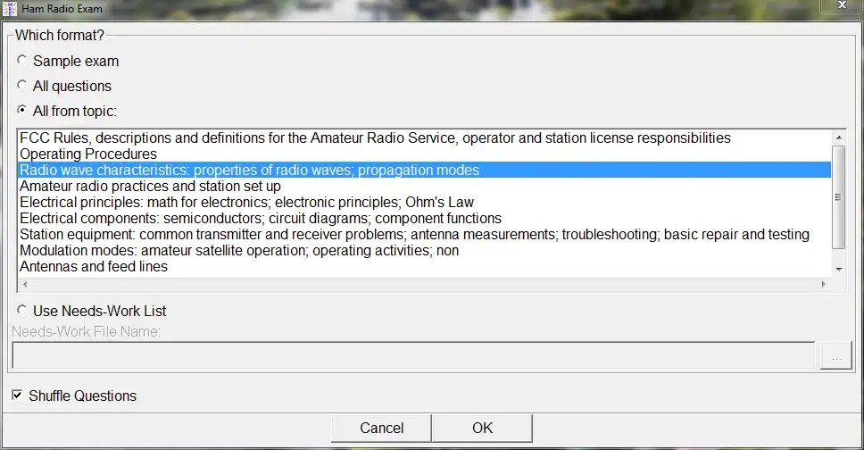Click the Ham Radio Exam title bar icon
The image size is (864, 450).
pos(9,9)
